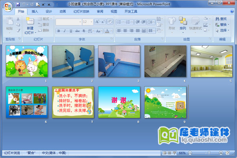Click the empty font name box
This screenshot has width=237, height=158.
[69, 22]
